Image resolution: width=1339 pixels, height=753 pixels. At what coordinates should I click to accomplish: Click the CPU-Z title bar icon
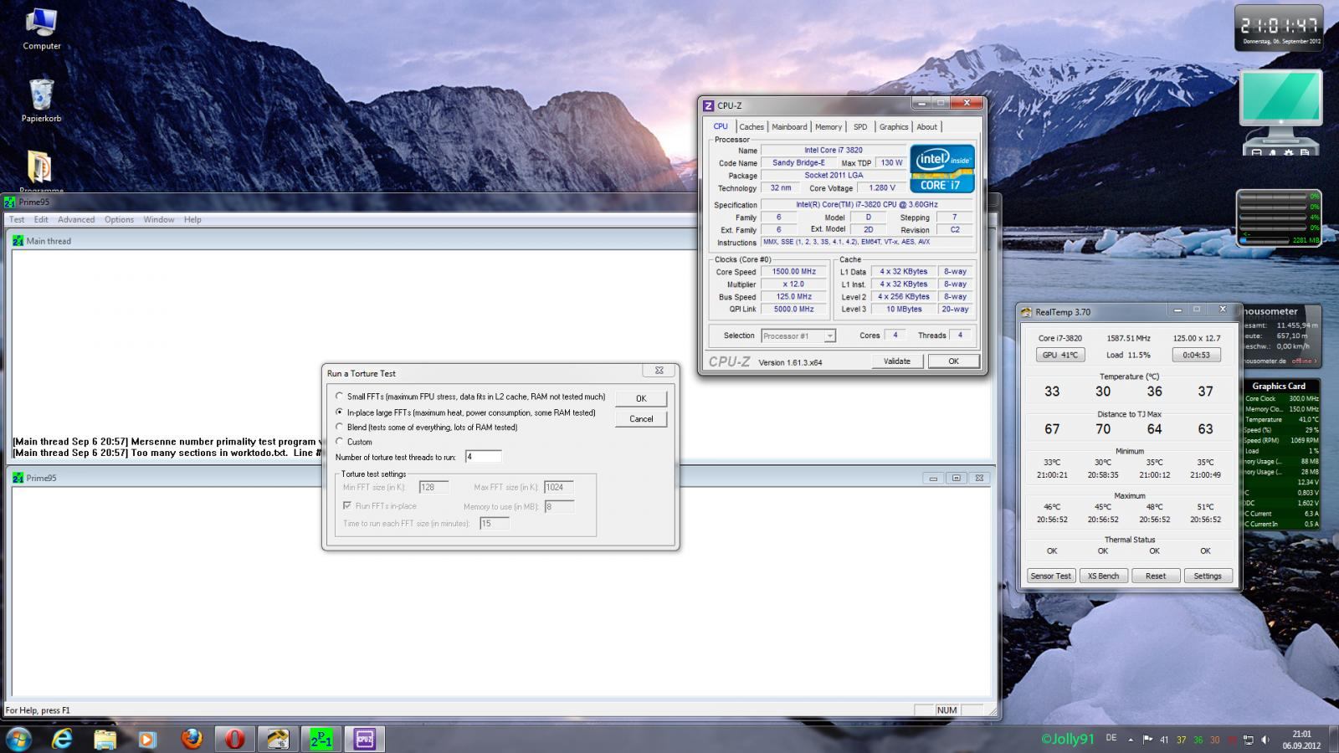coord(708,105)
